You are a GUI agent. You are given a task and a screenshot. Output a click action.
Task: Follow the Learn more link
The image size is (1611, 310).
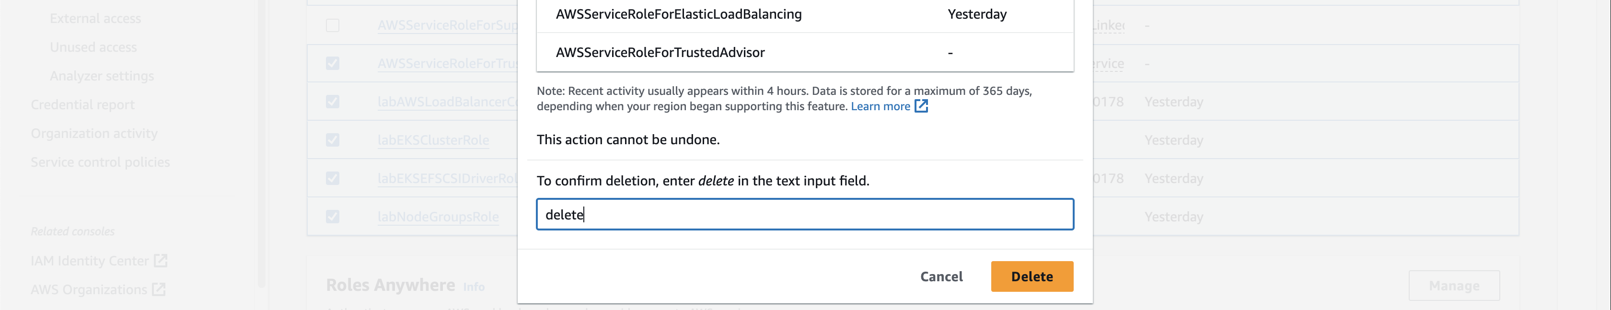[x=881, y=106]
